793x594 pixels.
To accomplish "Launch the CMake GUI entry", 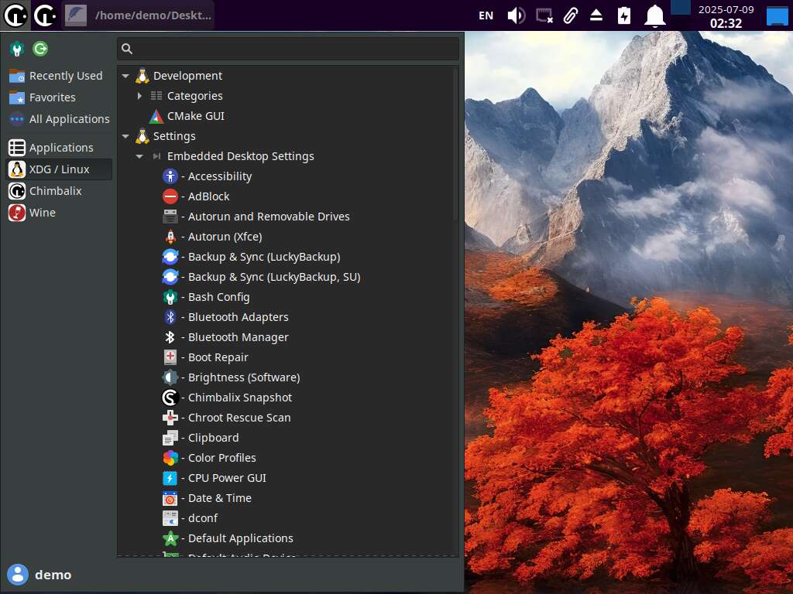I will coord(195,116).
